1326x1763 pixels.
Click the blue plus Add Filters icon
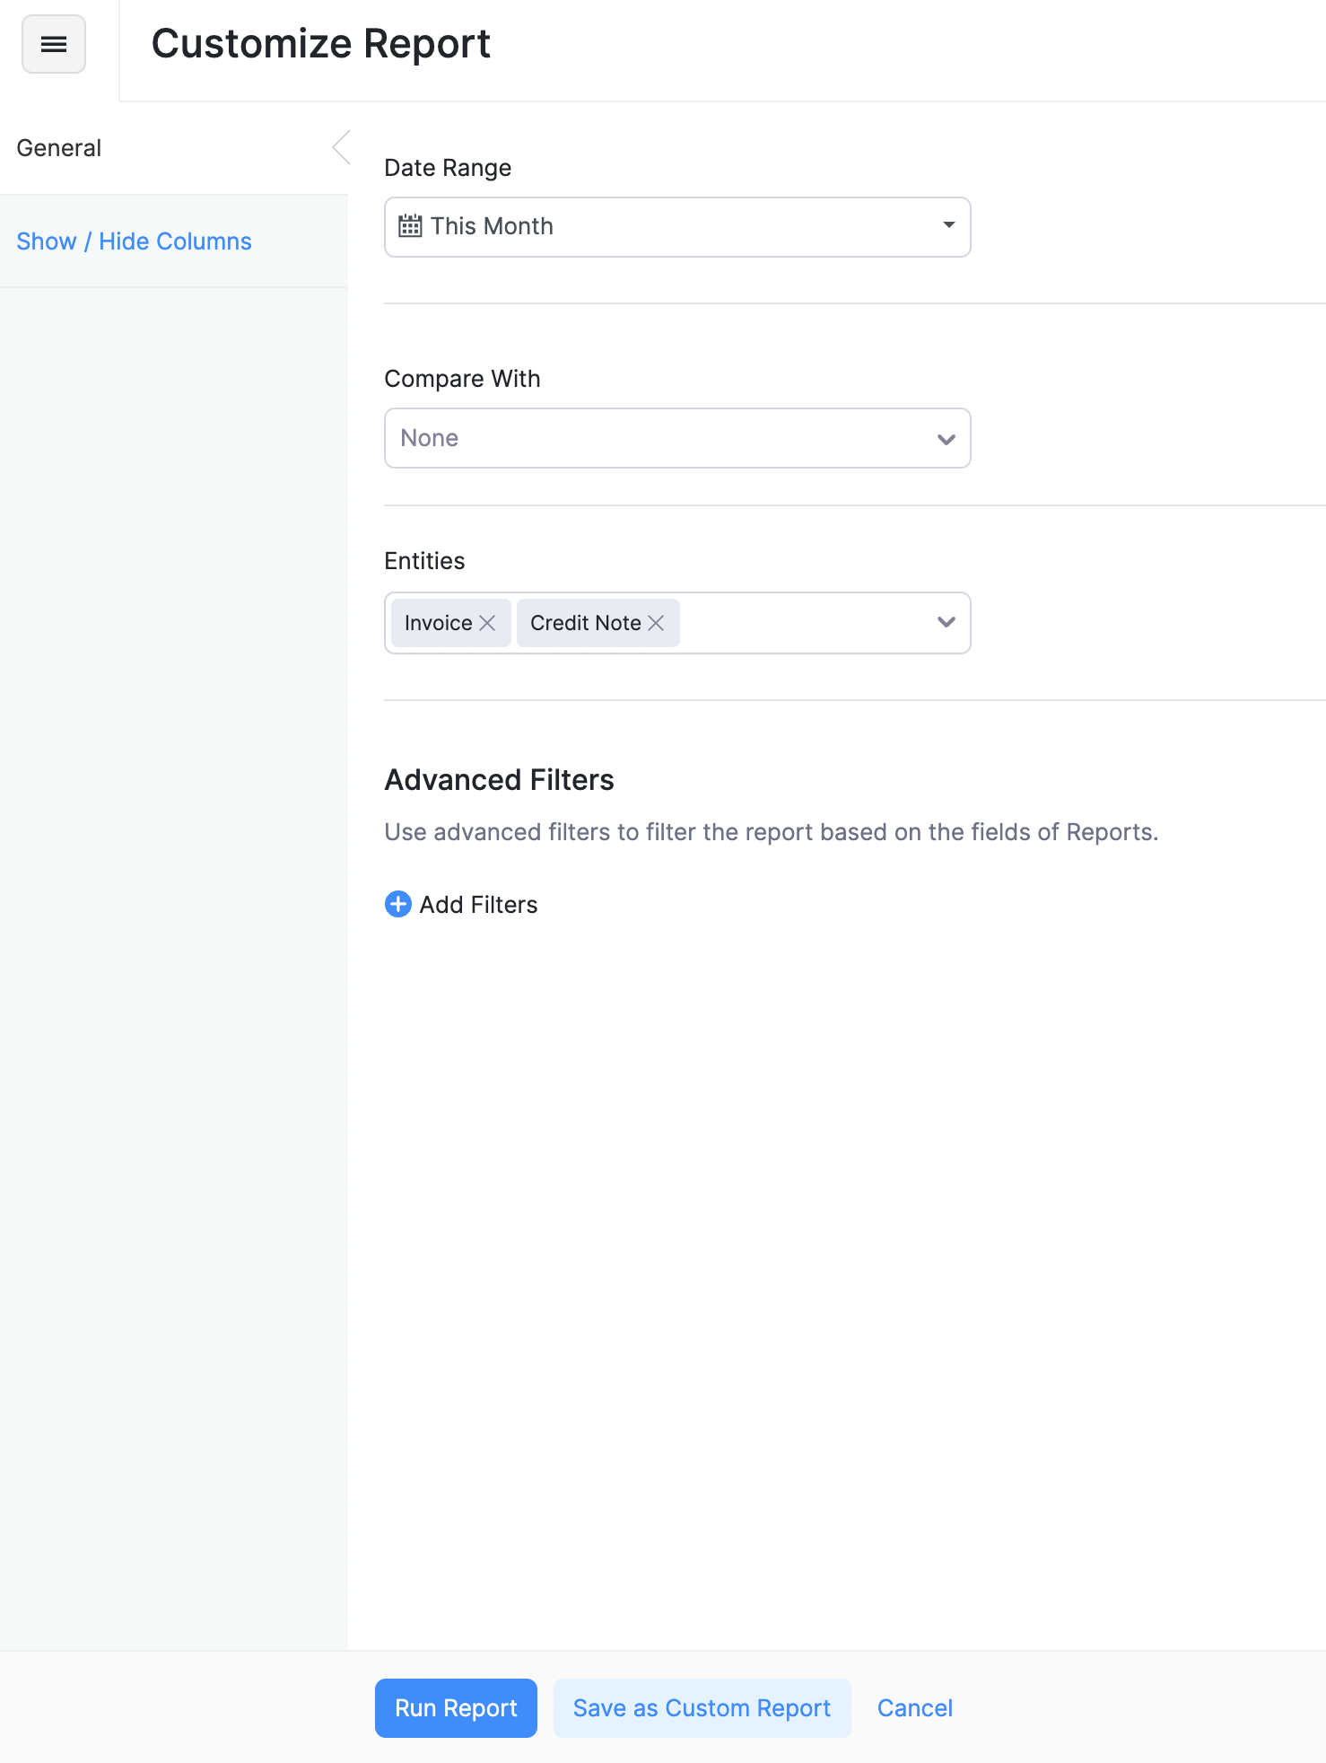(x=398, y=904)
